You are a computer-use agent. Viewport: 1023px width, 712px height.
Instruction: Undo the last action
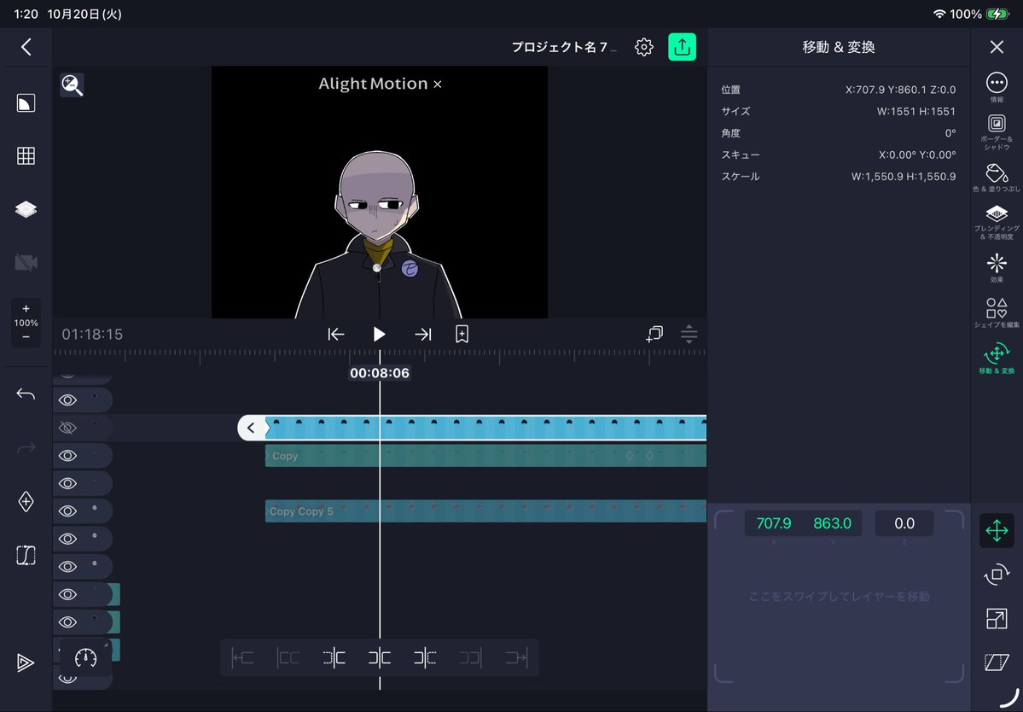(26, 394)
